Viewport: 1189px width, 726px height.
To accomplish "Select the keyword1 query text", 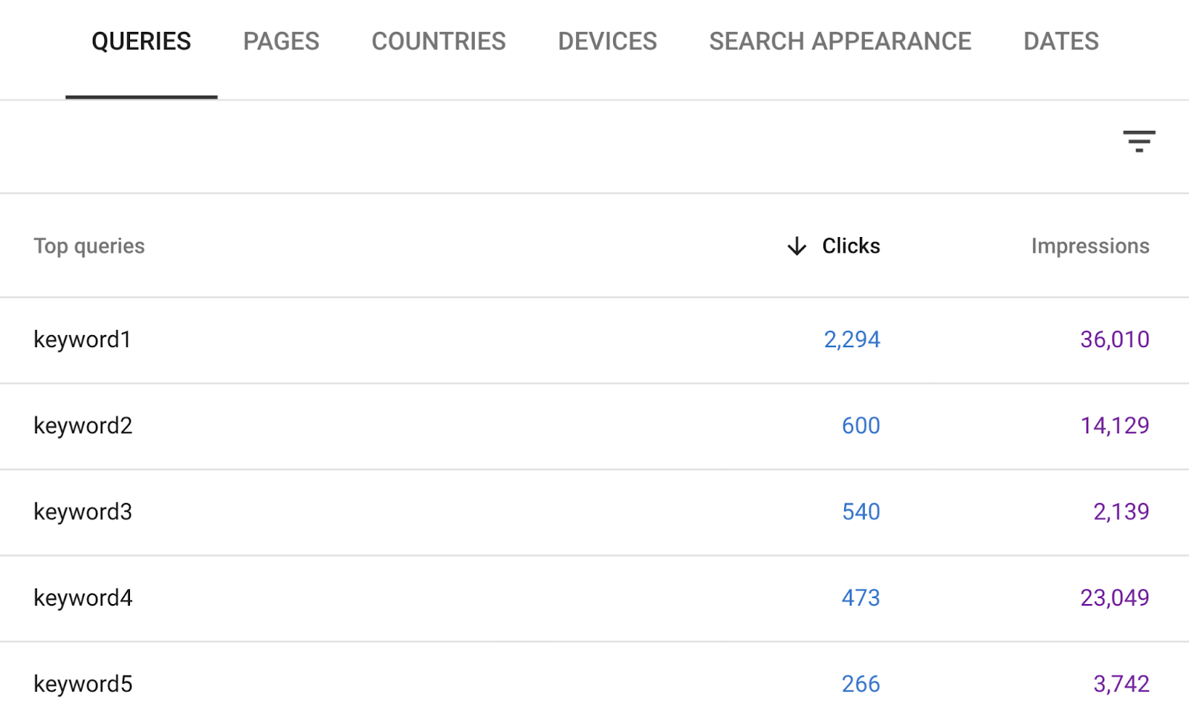I will click(x=82, y=340).
